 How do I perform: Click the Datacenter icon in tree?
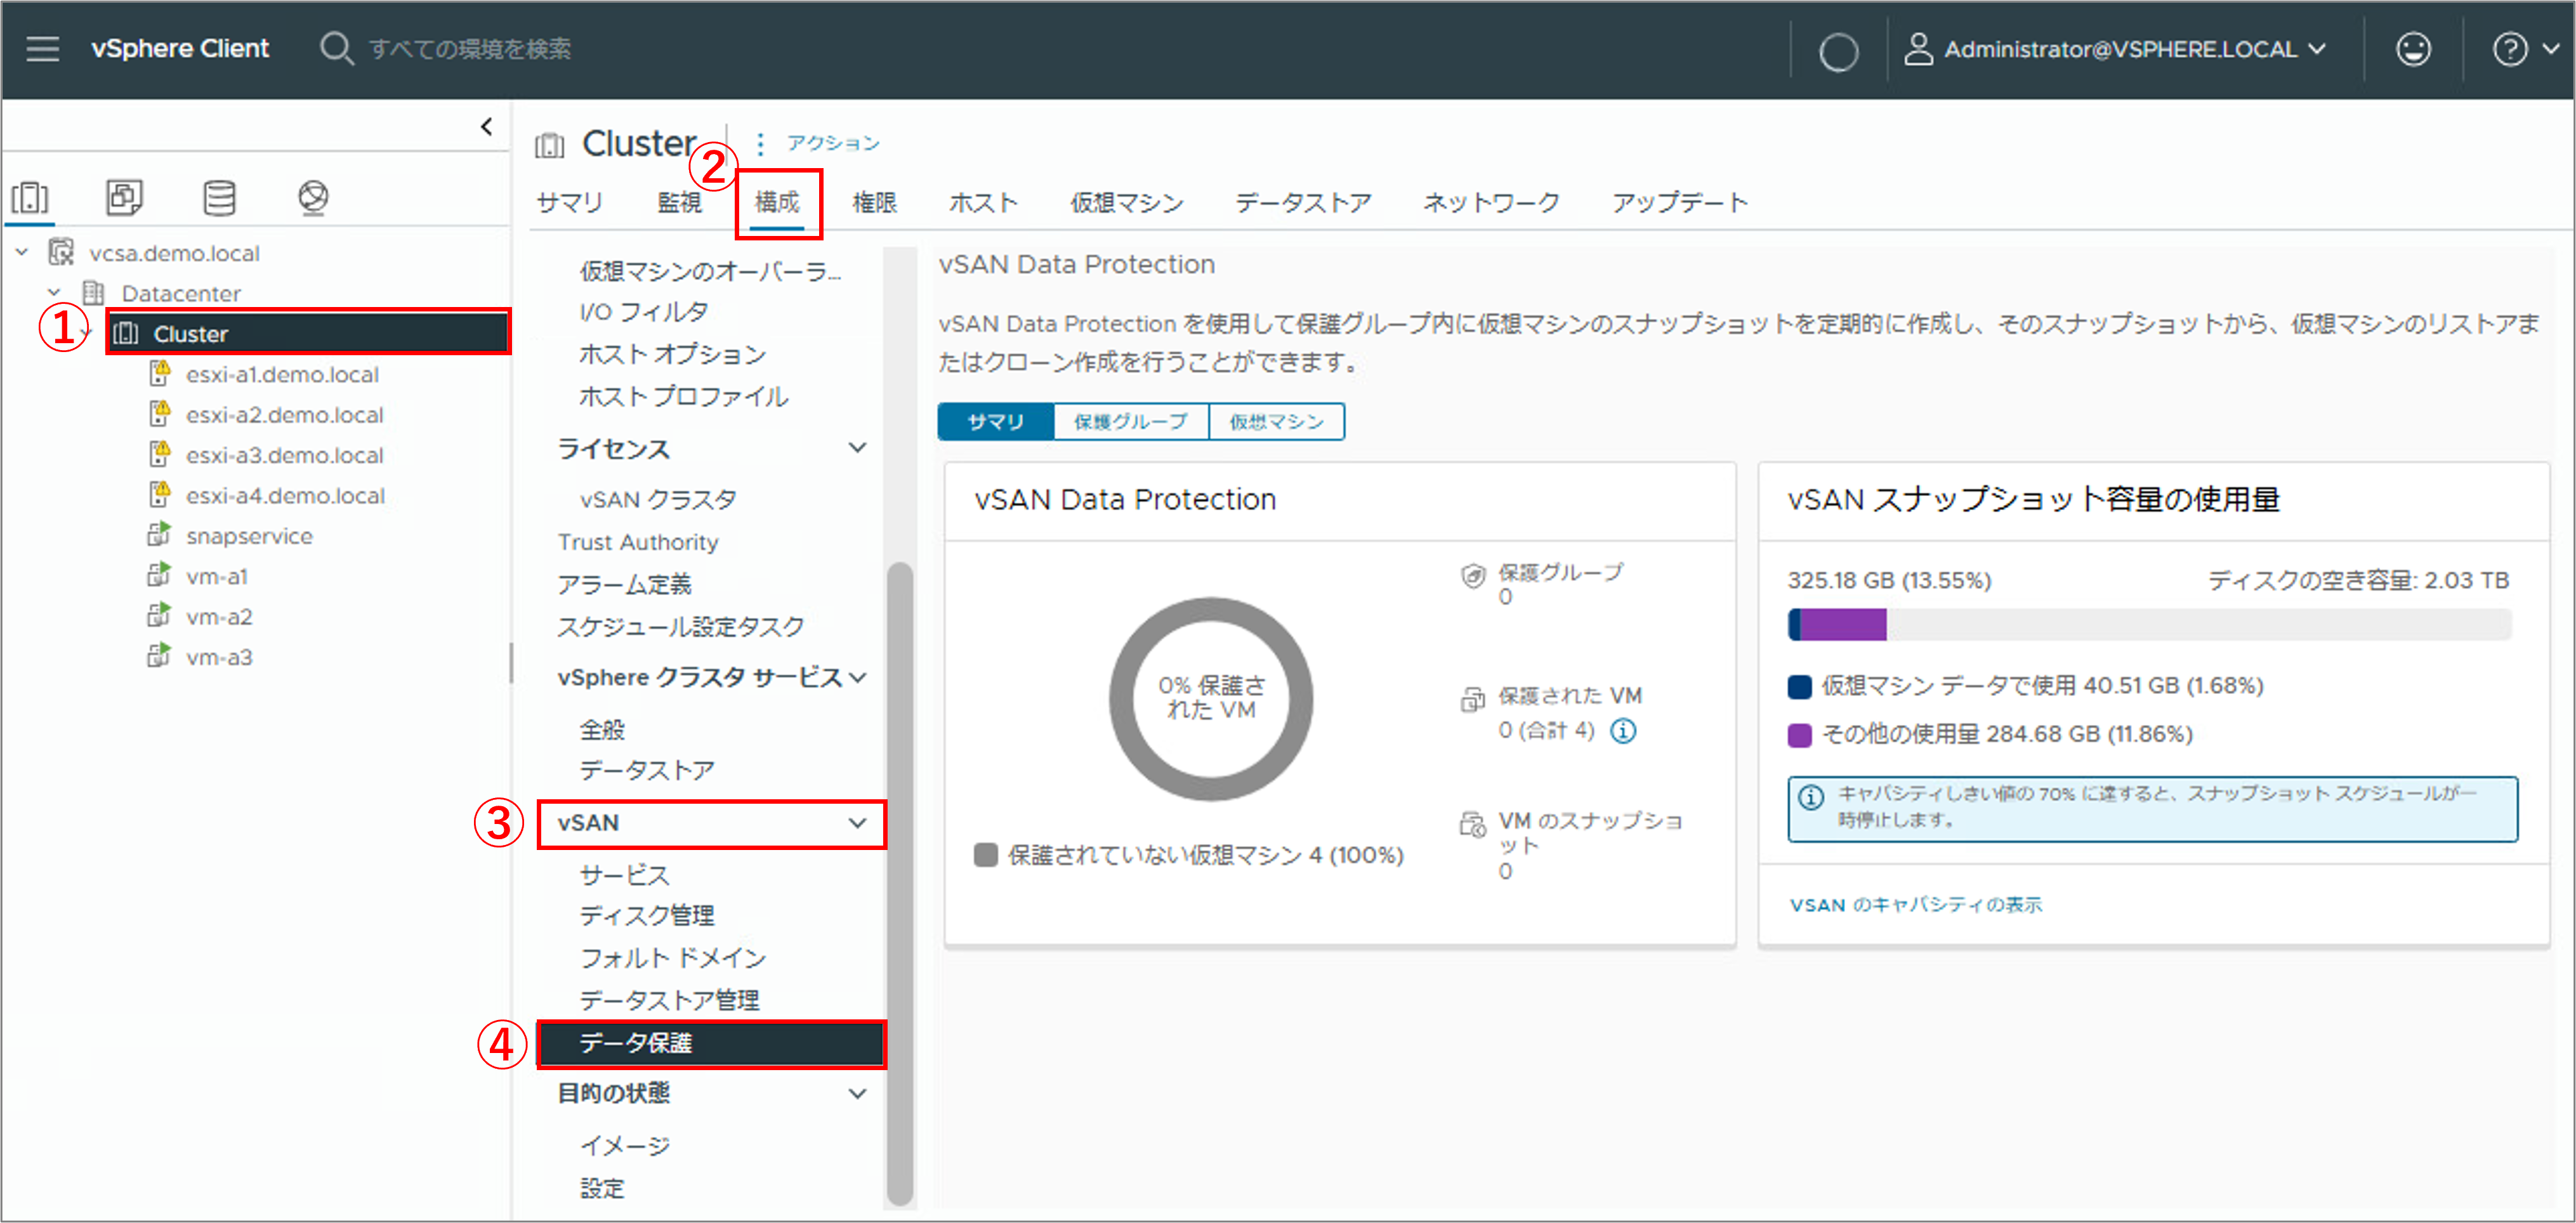(x=93, y=292)
